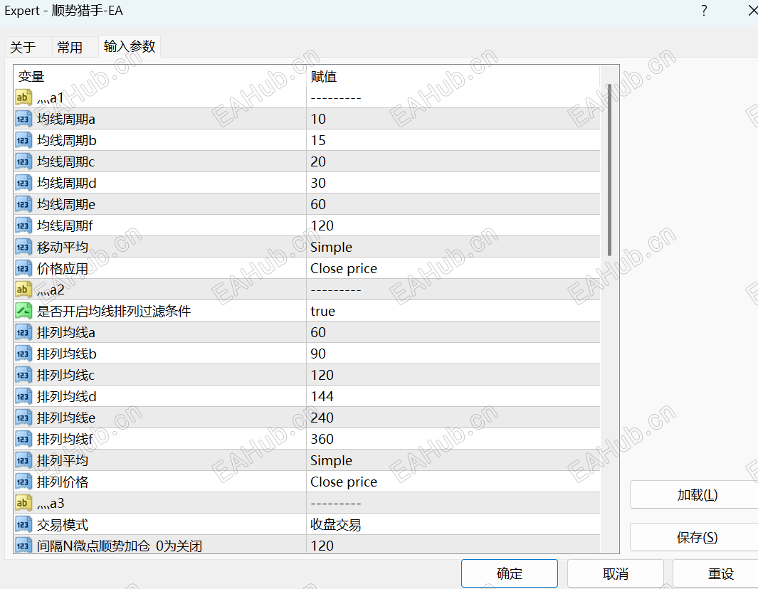Click the ab icon beside parameter ,,,a2
This screenshot has height=589, width=758.
(22, 290)
